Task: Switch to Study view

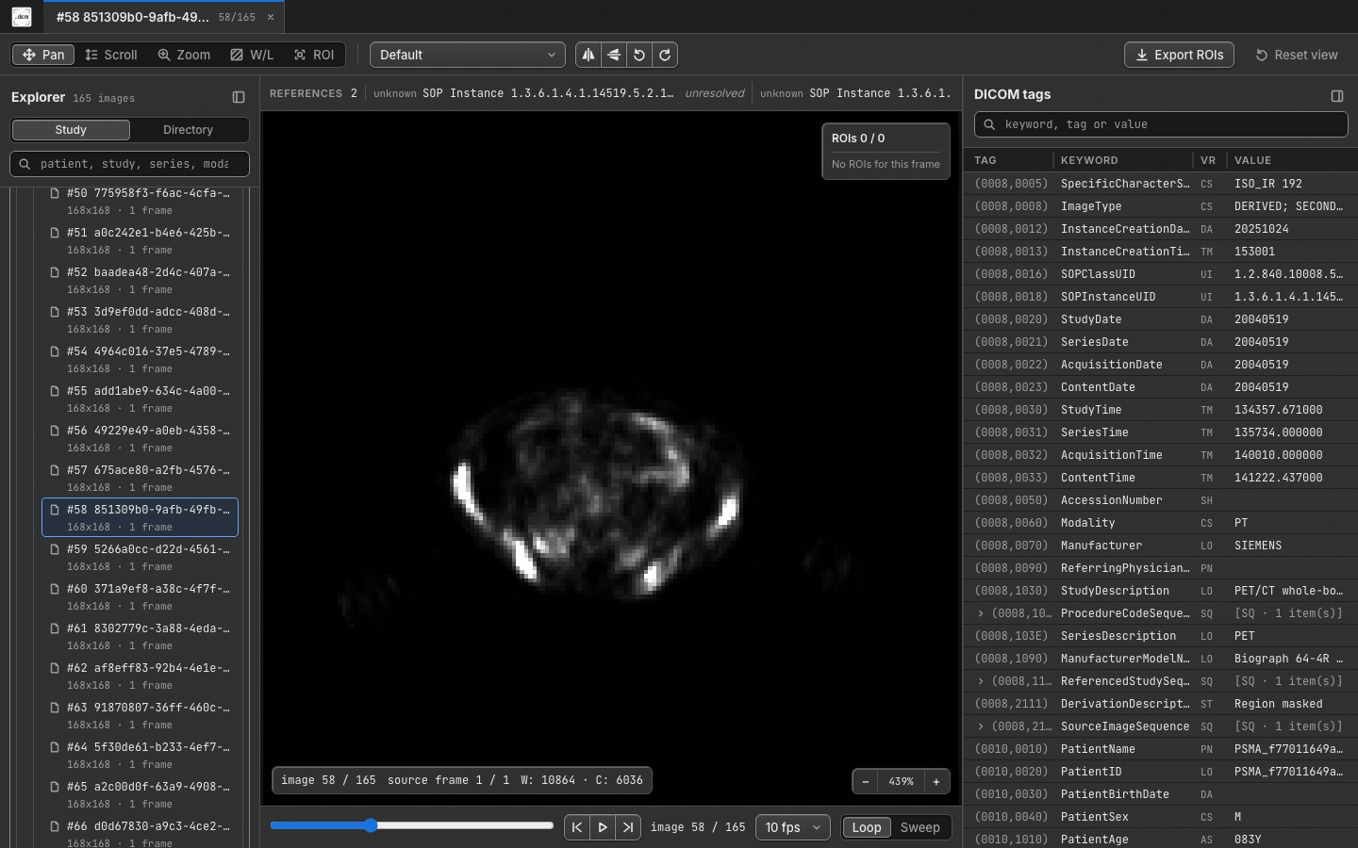Action: [71, 130]
